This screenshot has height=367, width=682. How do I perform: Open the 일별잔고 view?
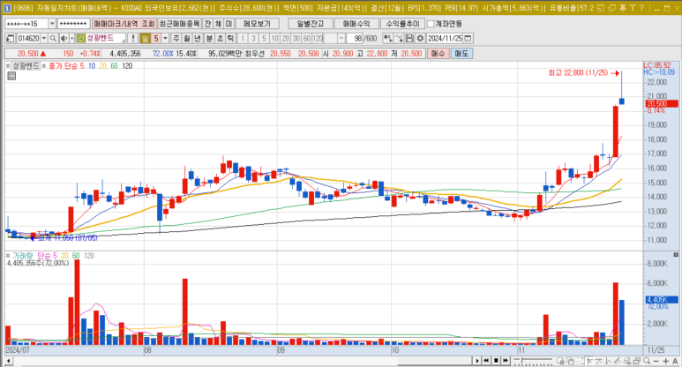pos(311,24)
